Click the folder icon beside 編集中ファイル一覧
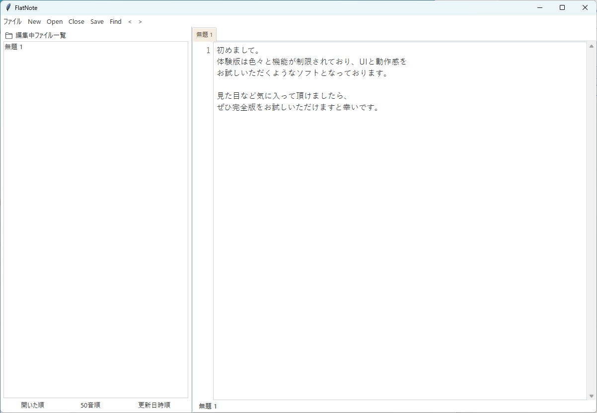This screenshot has width=597, height=413. (x=9, y=36)
